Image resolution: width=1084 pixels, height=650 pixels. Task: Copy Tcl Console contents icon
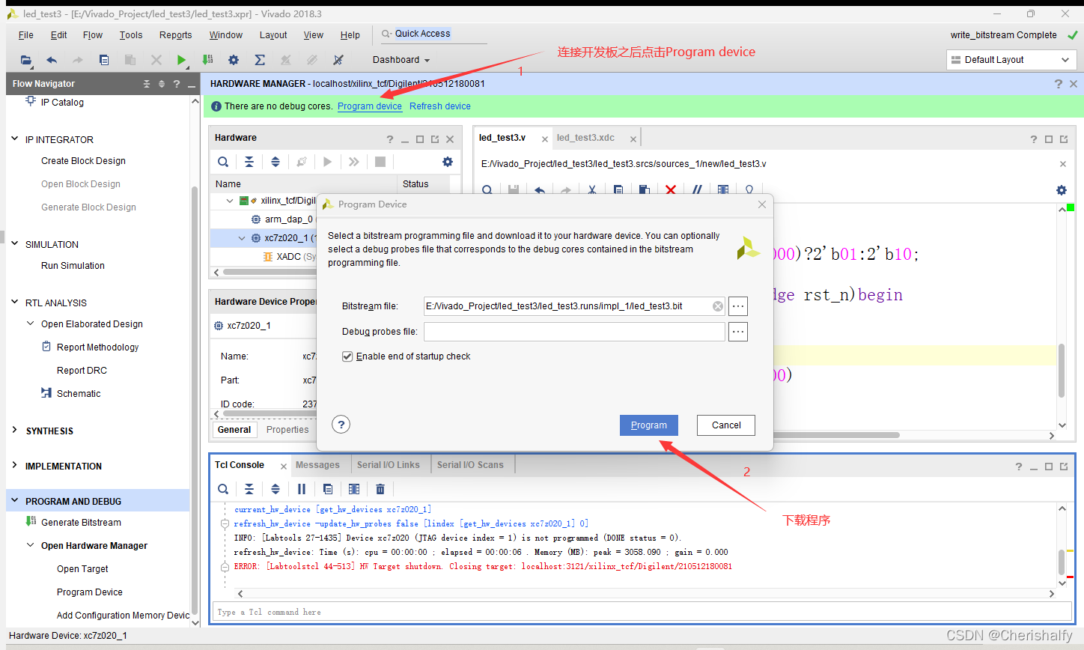click(328, 489)
